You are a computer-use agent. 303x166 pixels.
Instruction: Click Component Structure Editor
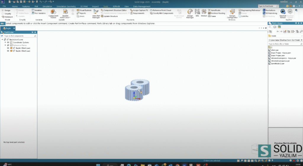pos(114,10)
